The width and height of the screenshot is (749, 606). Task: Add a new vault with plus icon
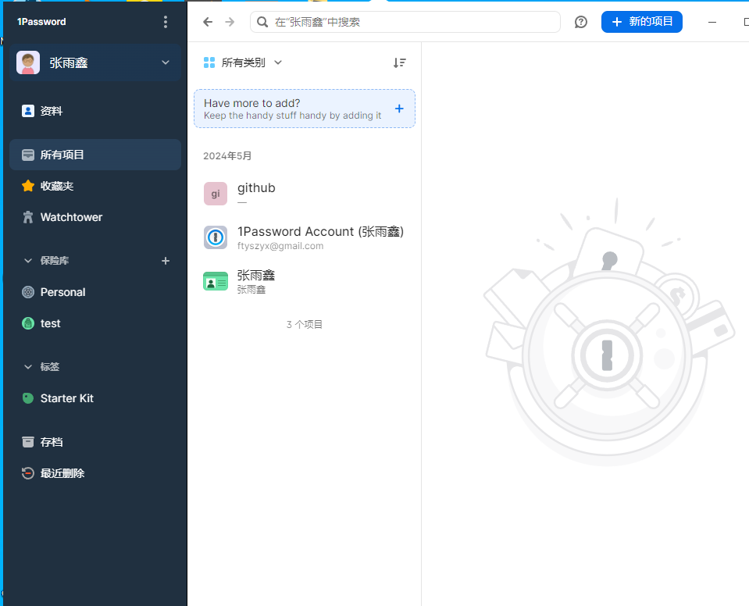[166, 261]
